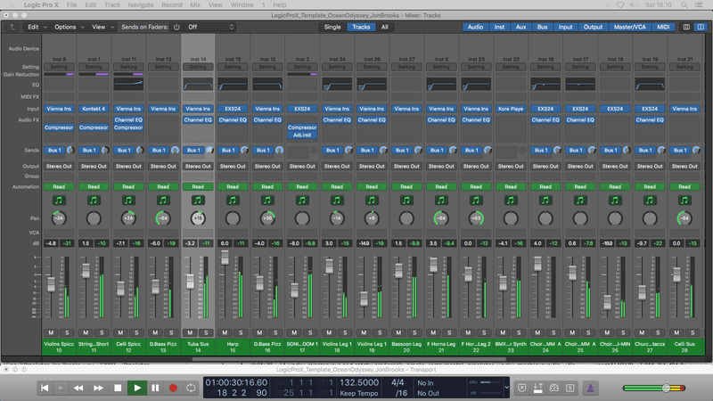
Task: Click the Pause button in the Transport
Action: (x=155, y=388)
